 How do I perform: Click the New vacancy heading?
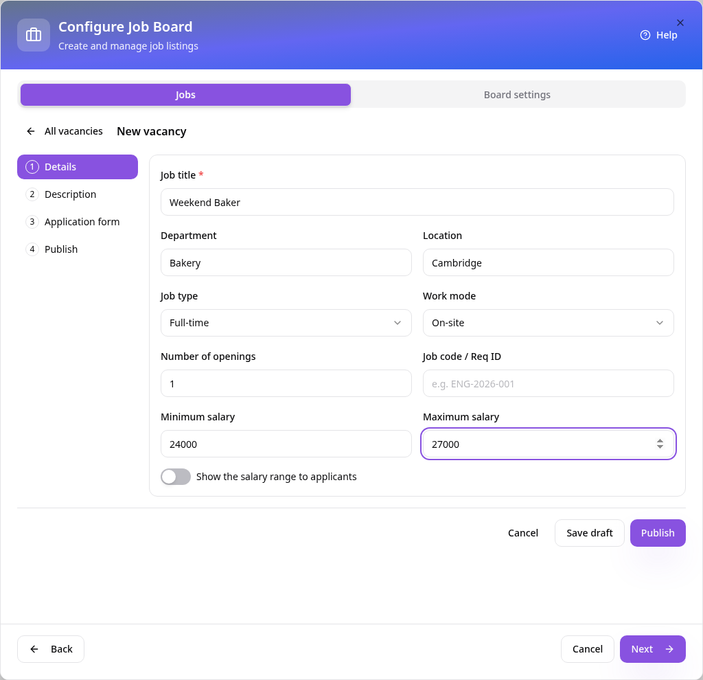click(x=152, y=131)
